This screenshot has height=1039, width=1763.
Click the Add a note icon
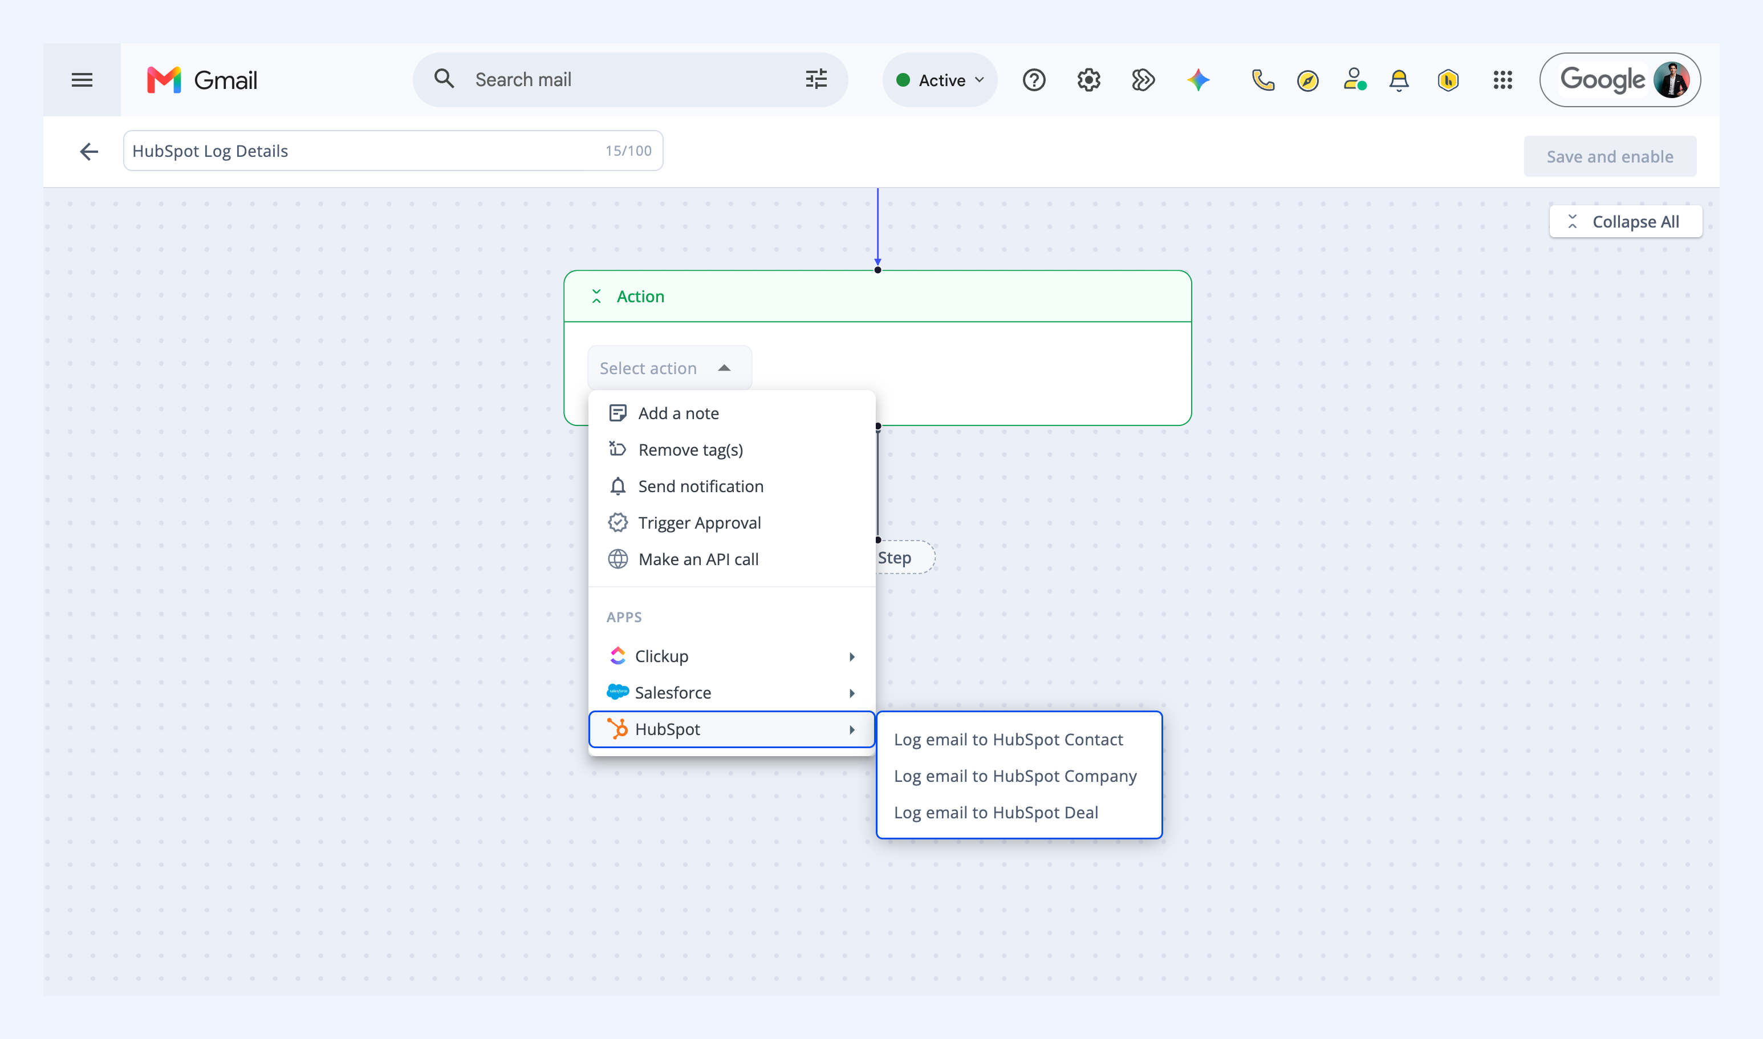(618, 413)
